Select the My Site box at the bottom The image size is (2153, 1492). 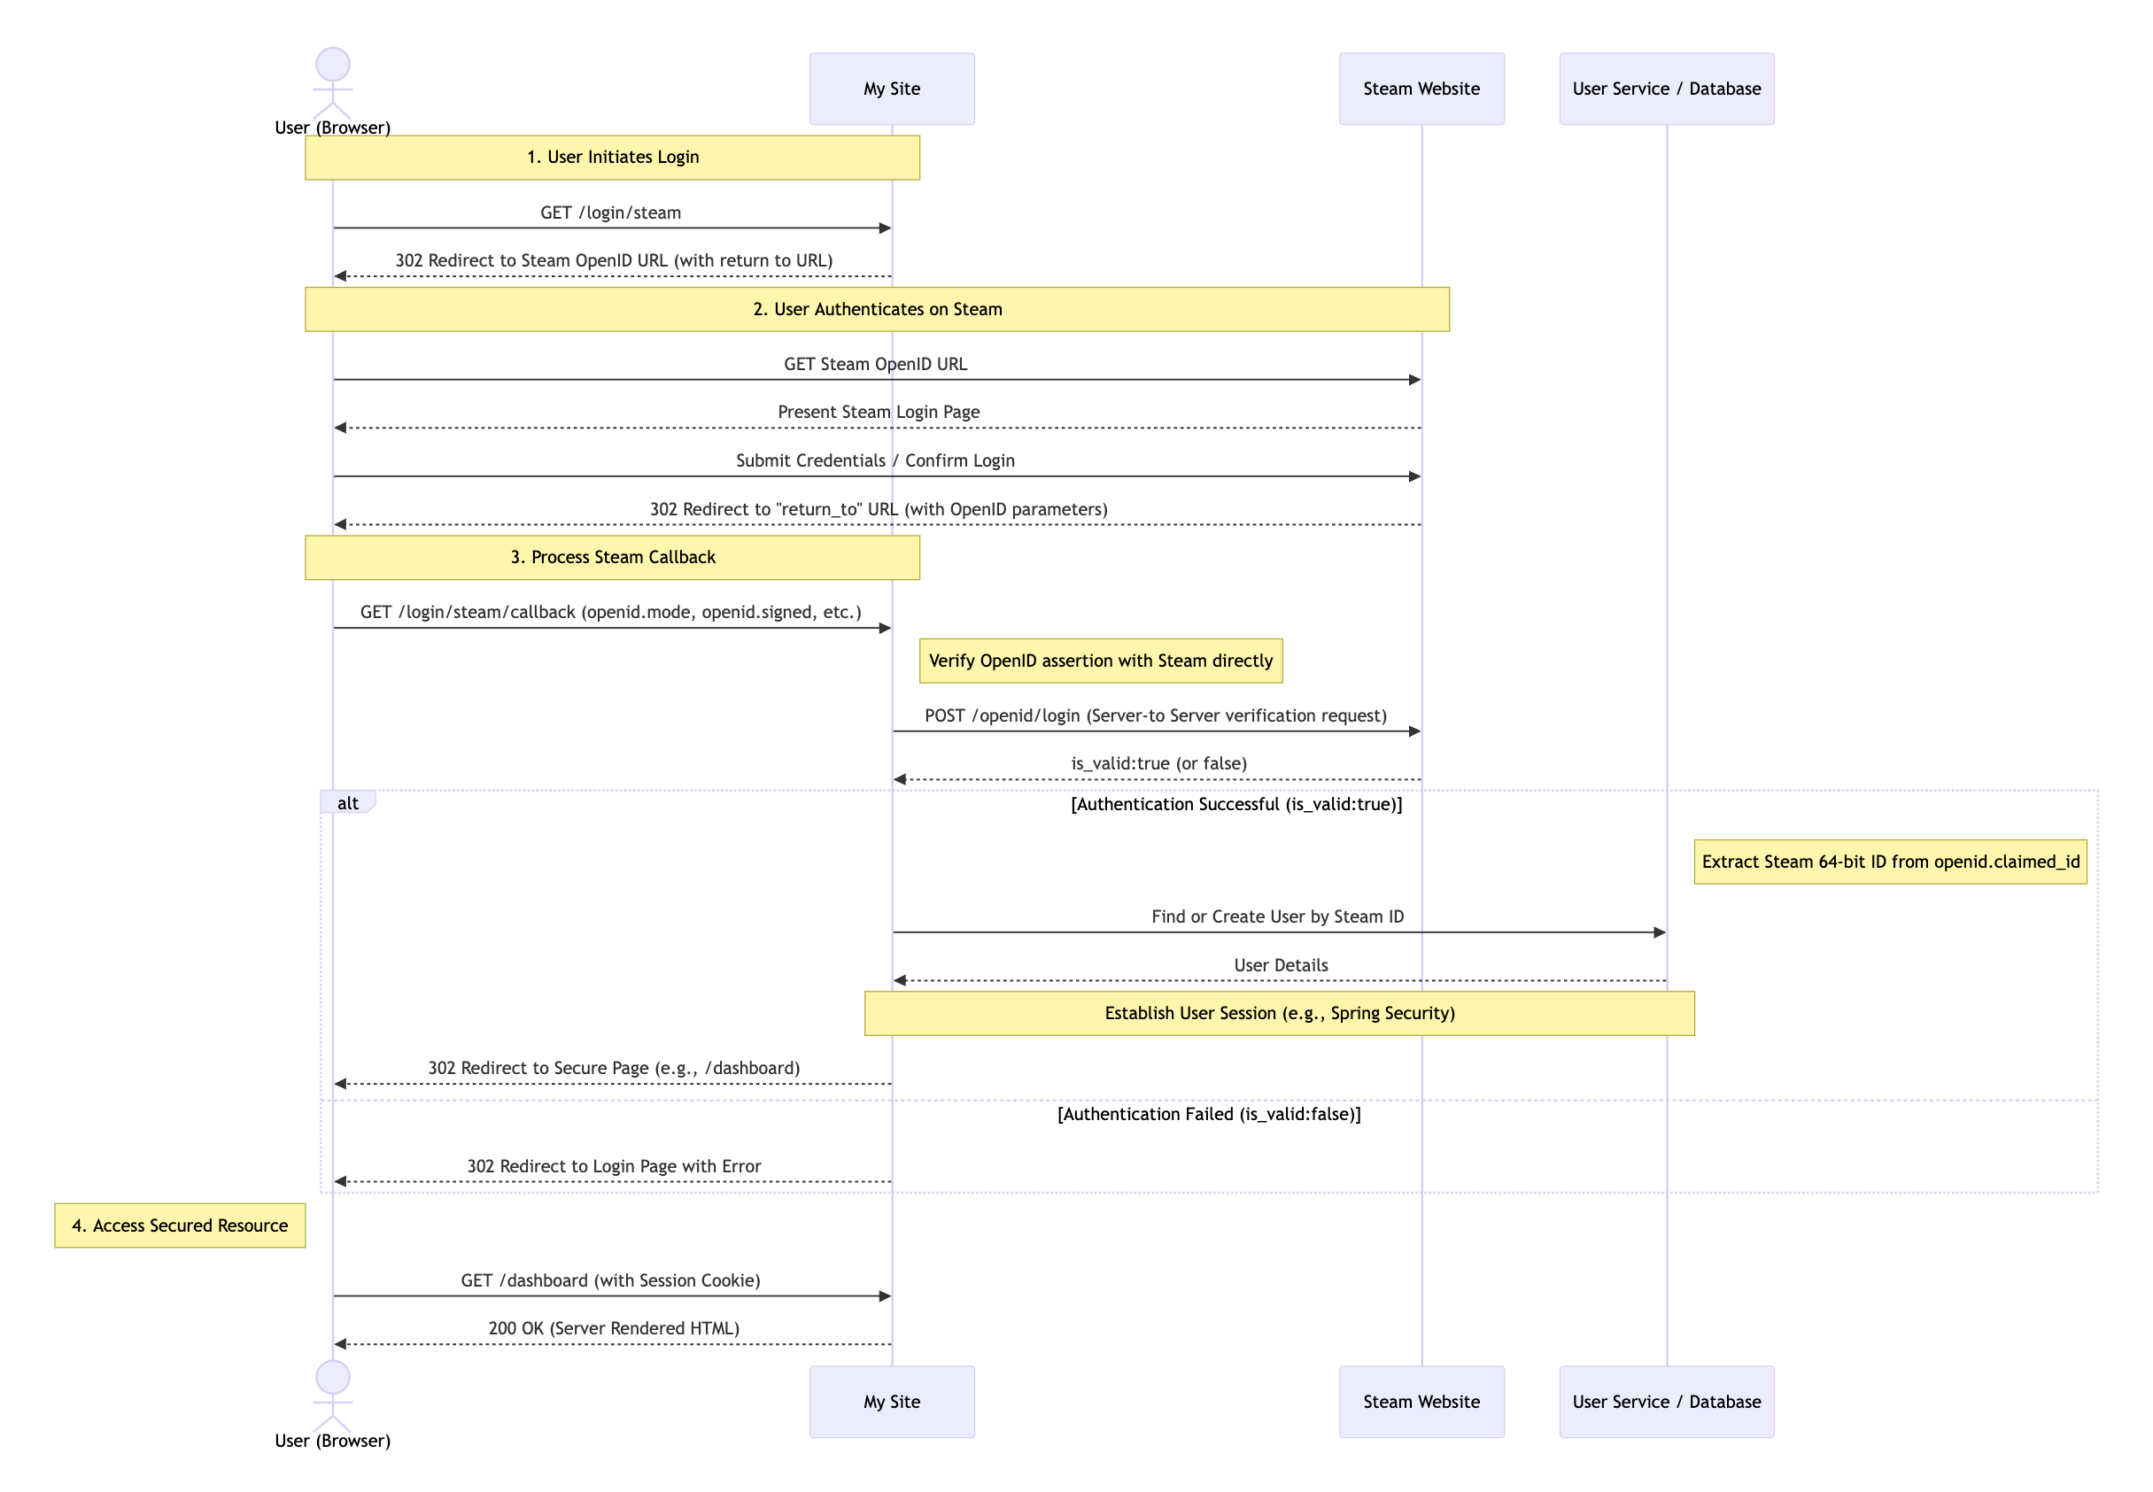(x=891, y=1402)
